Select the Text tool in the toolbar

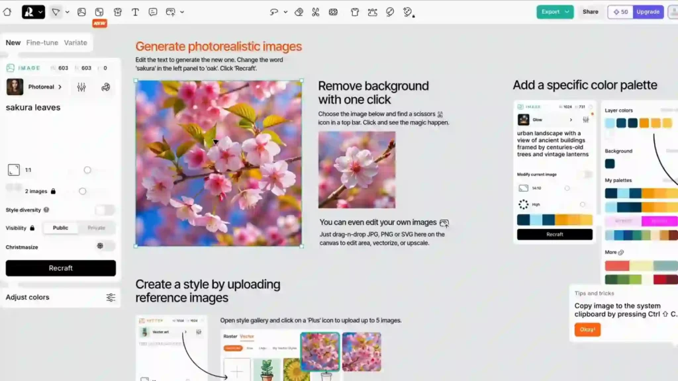[135, 12]
